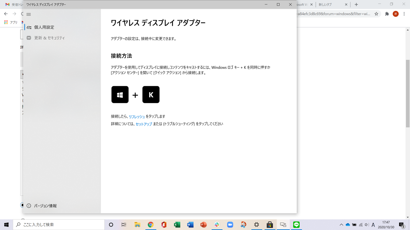Open the Wi-Fi network tray icon

tap(361, 225)
